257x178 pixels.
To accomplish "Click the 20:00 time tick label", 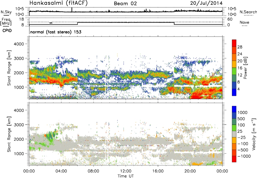I will pos(190,171).
